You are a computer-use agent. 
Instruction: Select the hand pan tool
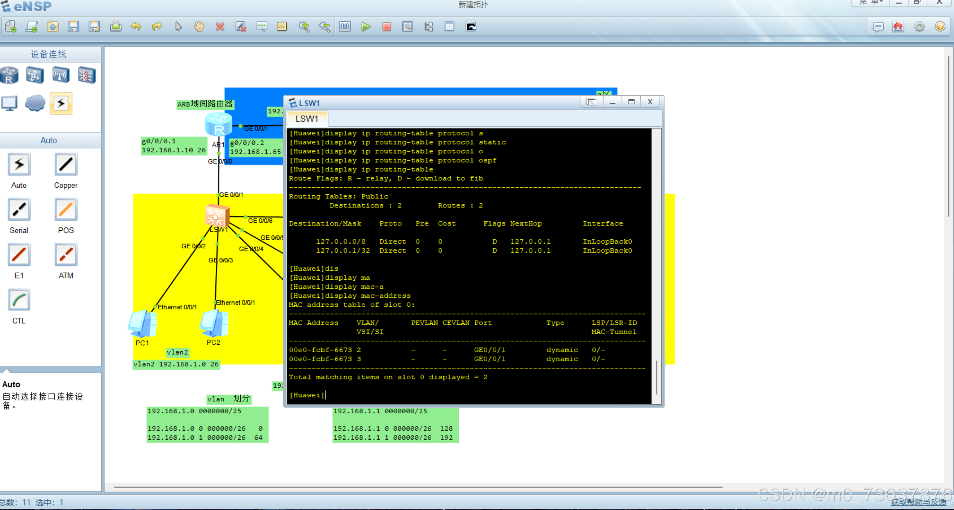pyautogui.click(x=199, y=27)
